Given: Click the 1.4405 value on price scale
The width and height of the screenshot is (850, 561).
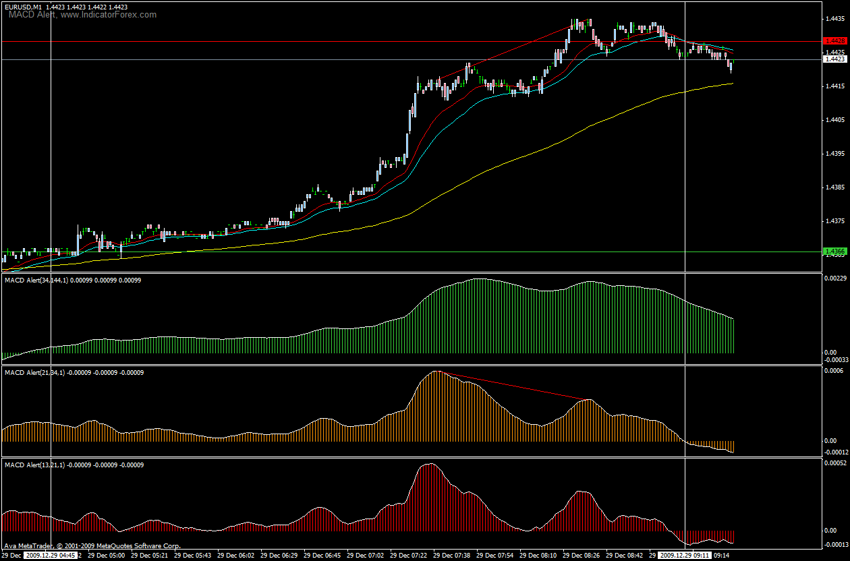Looking at the screenshot, I should click(x=834, y=120).
